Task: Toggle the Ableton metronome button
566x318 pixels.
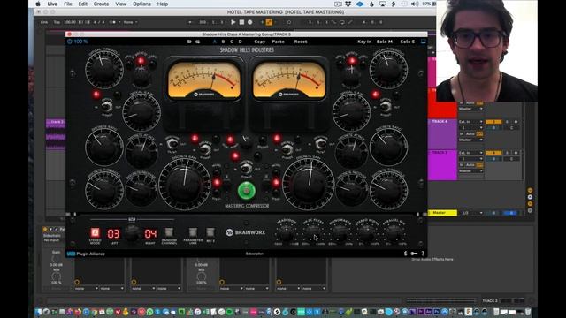Action: pyautogui.click(x=112, y=22)
